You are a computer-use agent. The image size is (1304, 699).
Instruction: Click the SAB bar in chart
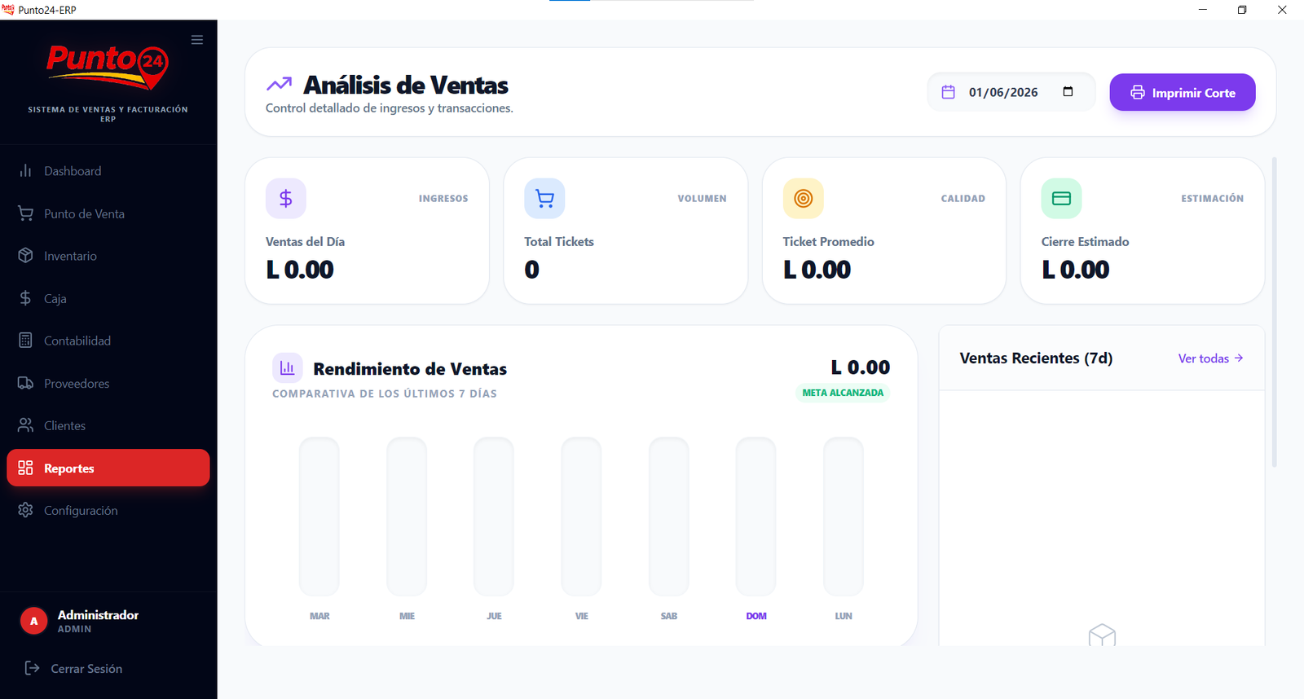(x=669, y=517)
